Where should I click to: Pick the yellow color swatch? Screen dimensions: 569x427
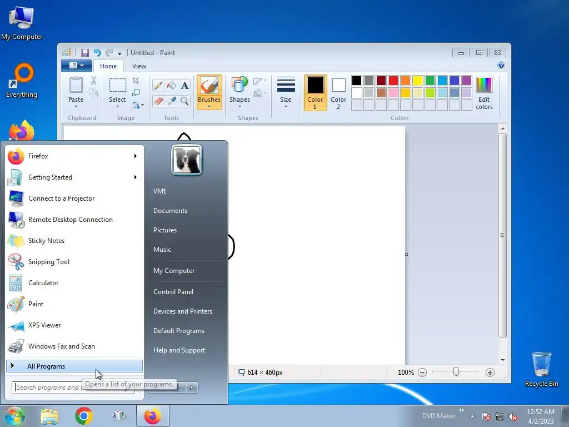[418, 81]
